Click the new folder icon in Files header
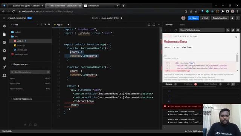The image size is (241, 136). coord(49,25)
